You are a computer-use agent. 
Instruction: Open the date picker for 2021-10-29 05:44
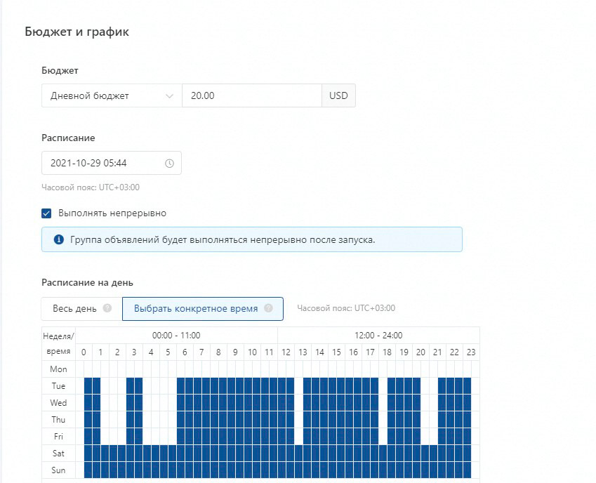105,164
